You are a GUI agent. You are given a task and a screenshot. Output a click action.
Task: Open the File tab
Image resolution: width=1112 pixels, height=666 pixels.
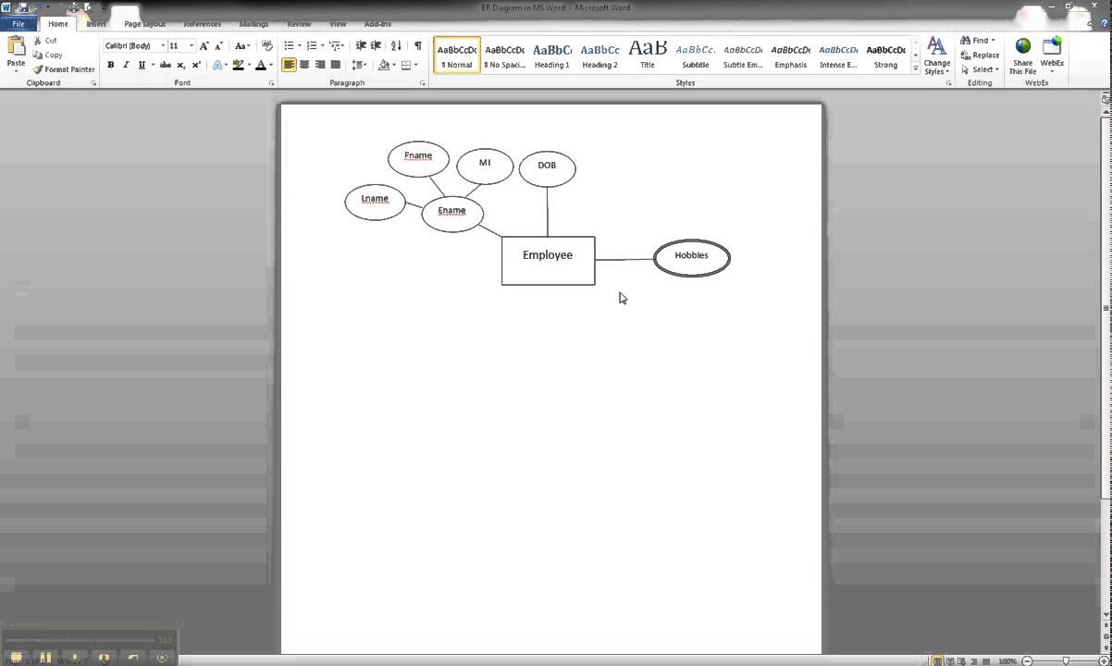19,24
